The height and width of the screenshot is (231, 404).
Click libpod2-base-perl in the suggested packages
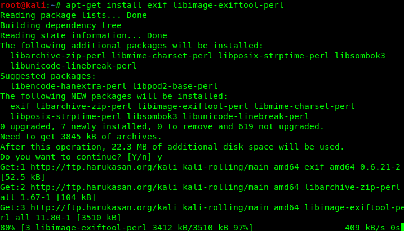pyautogui.click(x=175, y=86)
